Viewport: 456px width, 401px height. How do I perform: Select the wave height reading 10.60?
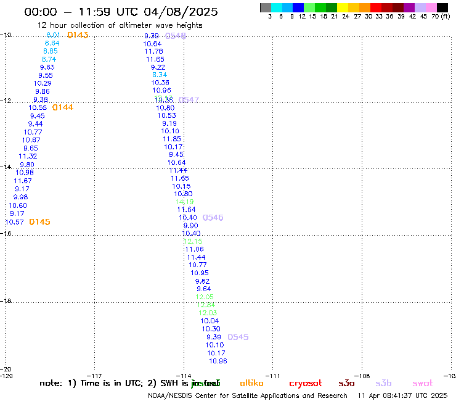18,205
